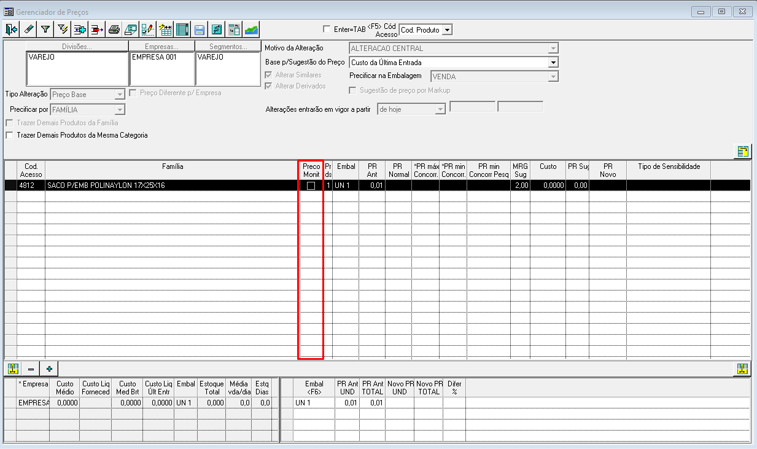The width and height of the screenshot is (757, 449).
Task: Toggle Alterar Similares checkbox
Action: click(268, 75)
